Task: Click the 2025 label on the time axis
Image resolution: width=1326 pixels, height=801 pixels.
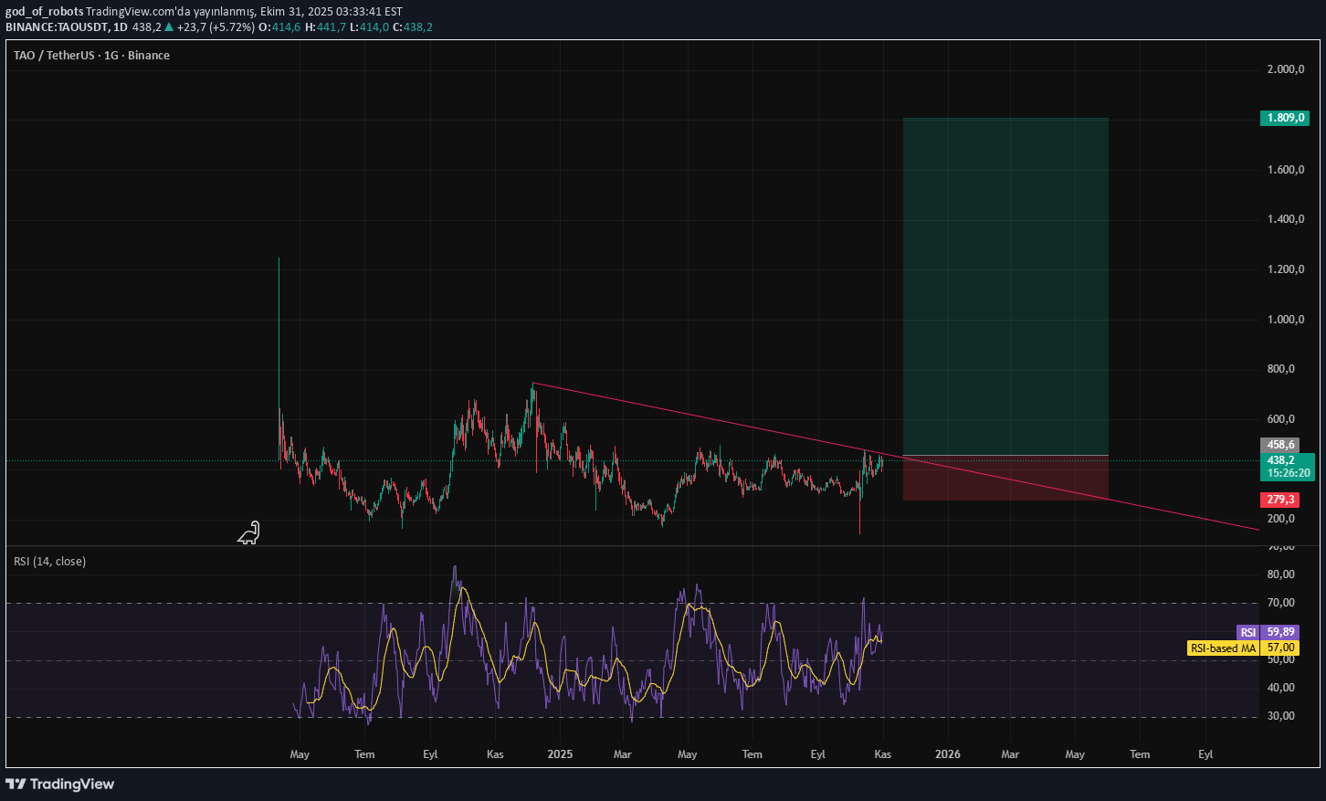Action: click(x=560, y=754)
